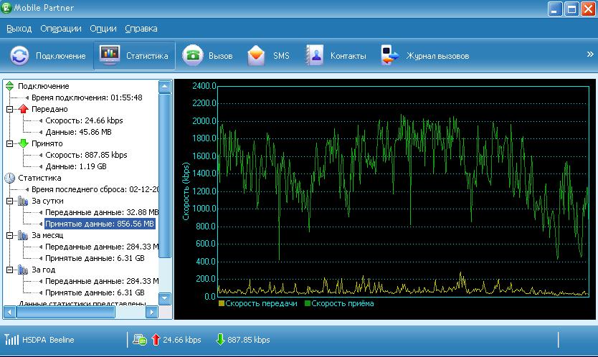The width and height of the screenshot is (598, 357).
Task: Open the Опции menu
Action: (x=103, y=29)
